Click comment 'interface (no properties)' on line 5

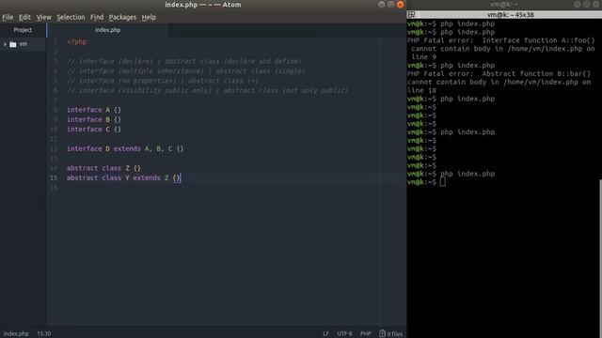(128, 81)
